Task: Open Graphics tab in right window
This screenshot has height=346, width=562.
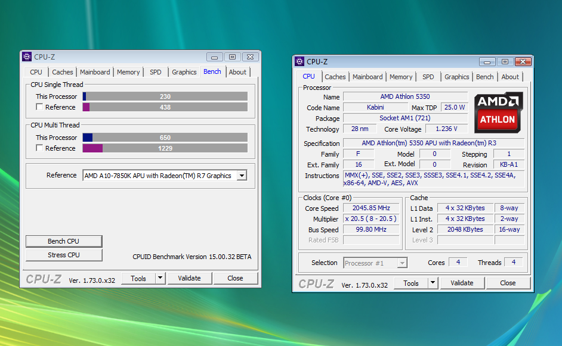Action: (x=457, y=77)
